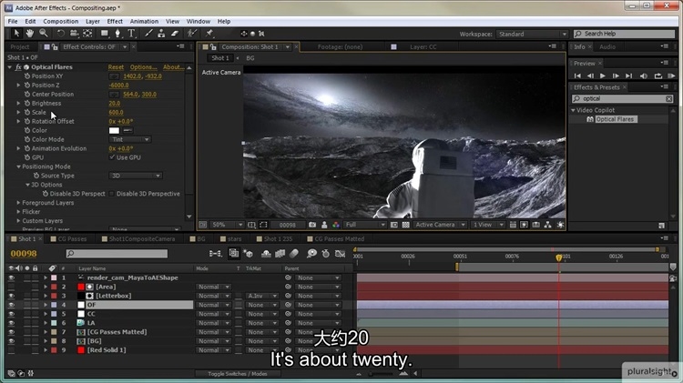Collapse the Positioning Mode group
Image resolution: width=683 pixels, height=383 pixels.
(18, 166)
